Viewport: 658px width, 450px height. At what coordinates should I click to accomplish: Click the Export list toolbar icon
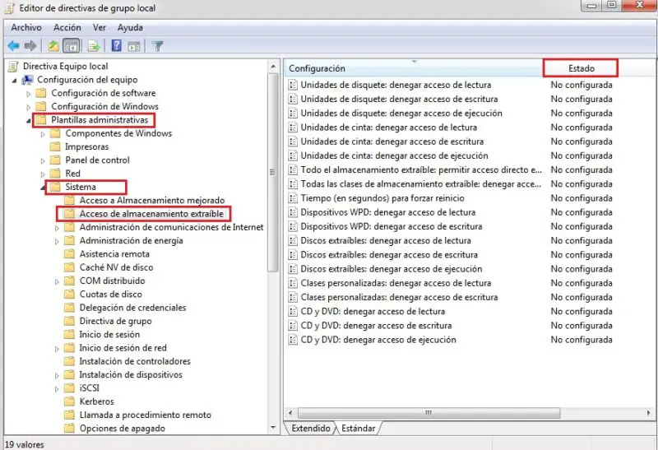94,46
